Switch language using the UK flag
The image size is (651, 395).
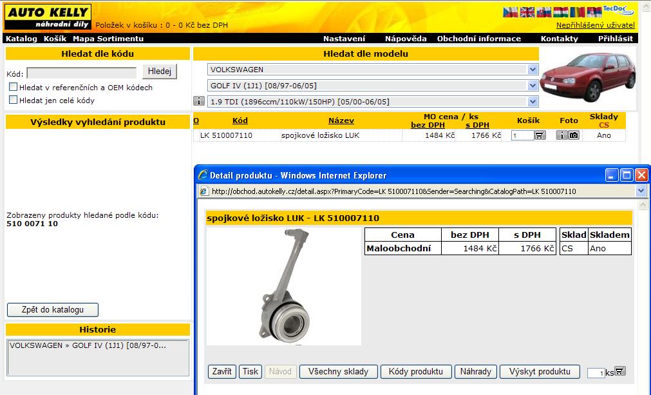pyautogui.click(x=527, y=12)
